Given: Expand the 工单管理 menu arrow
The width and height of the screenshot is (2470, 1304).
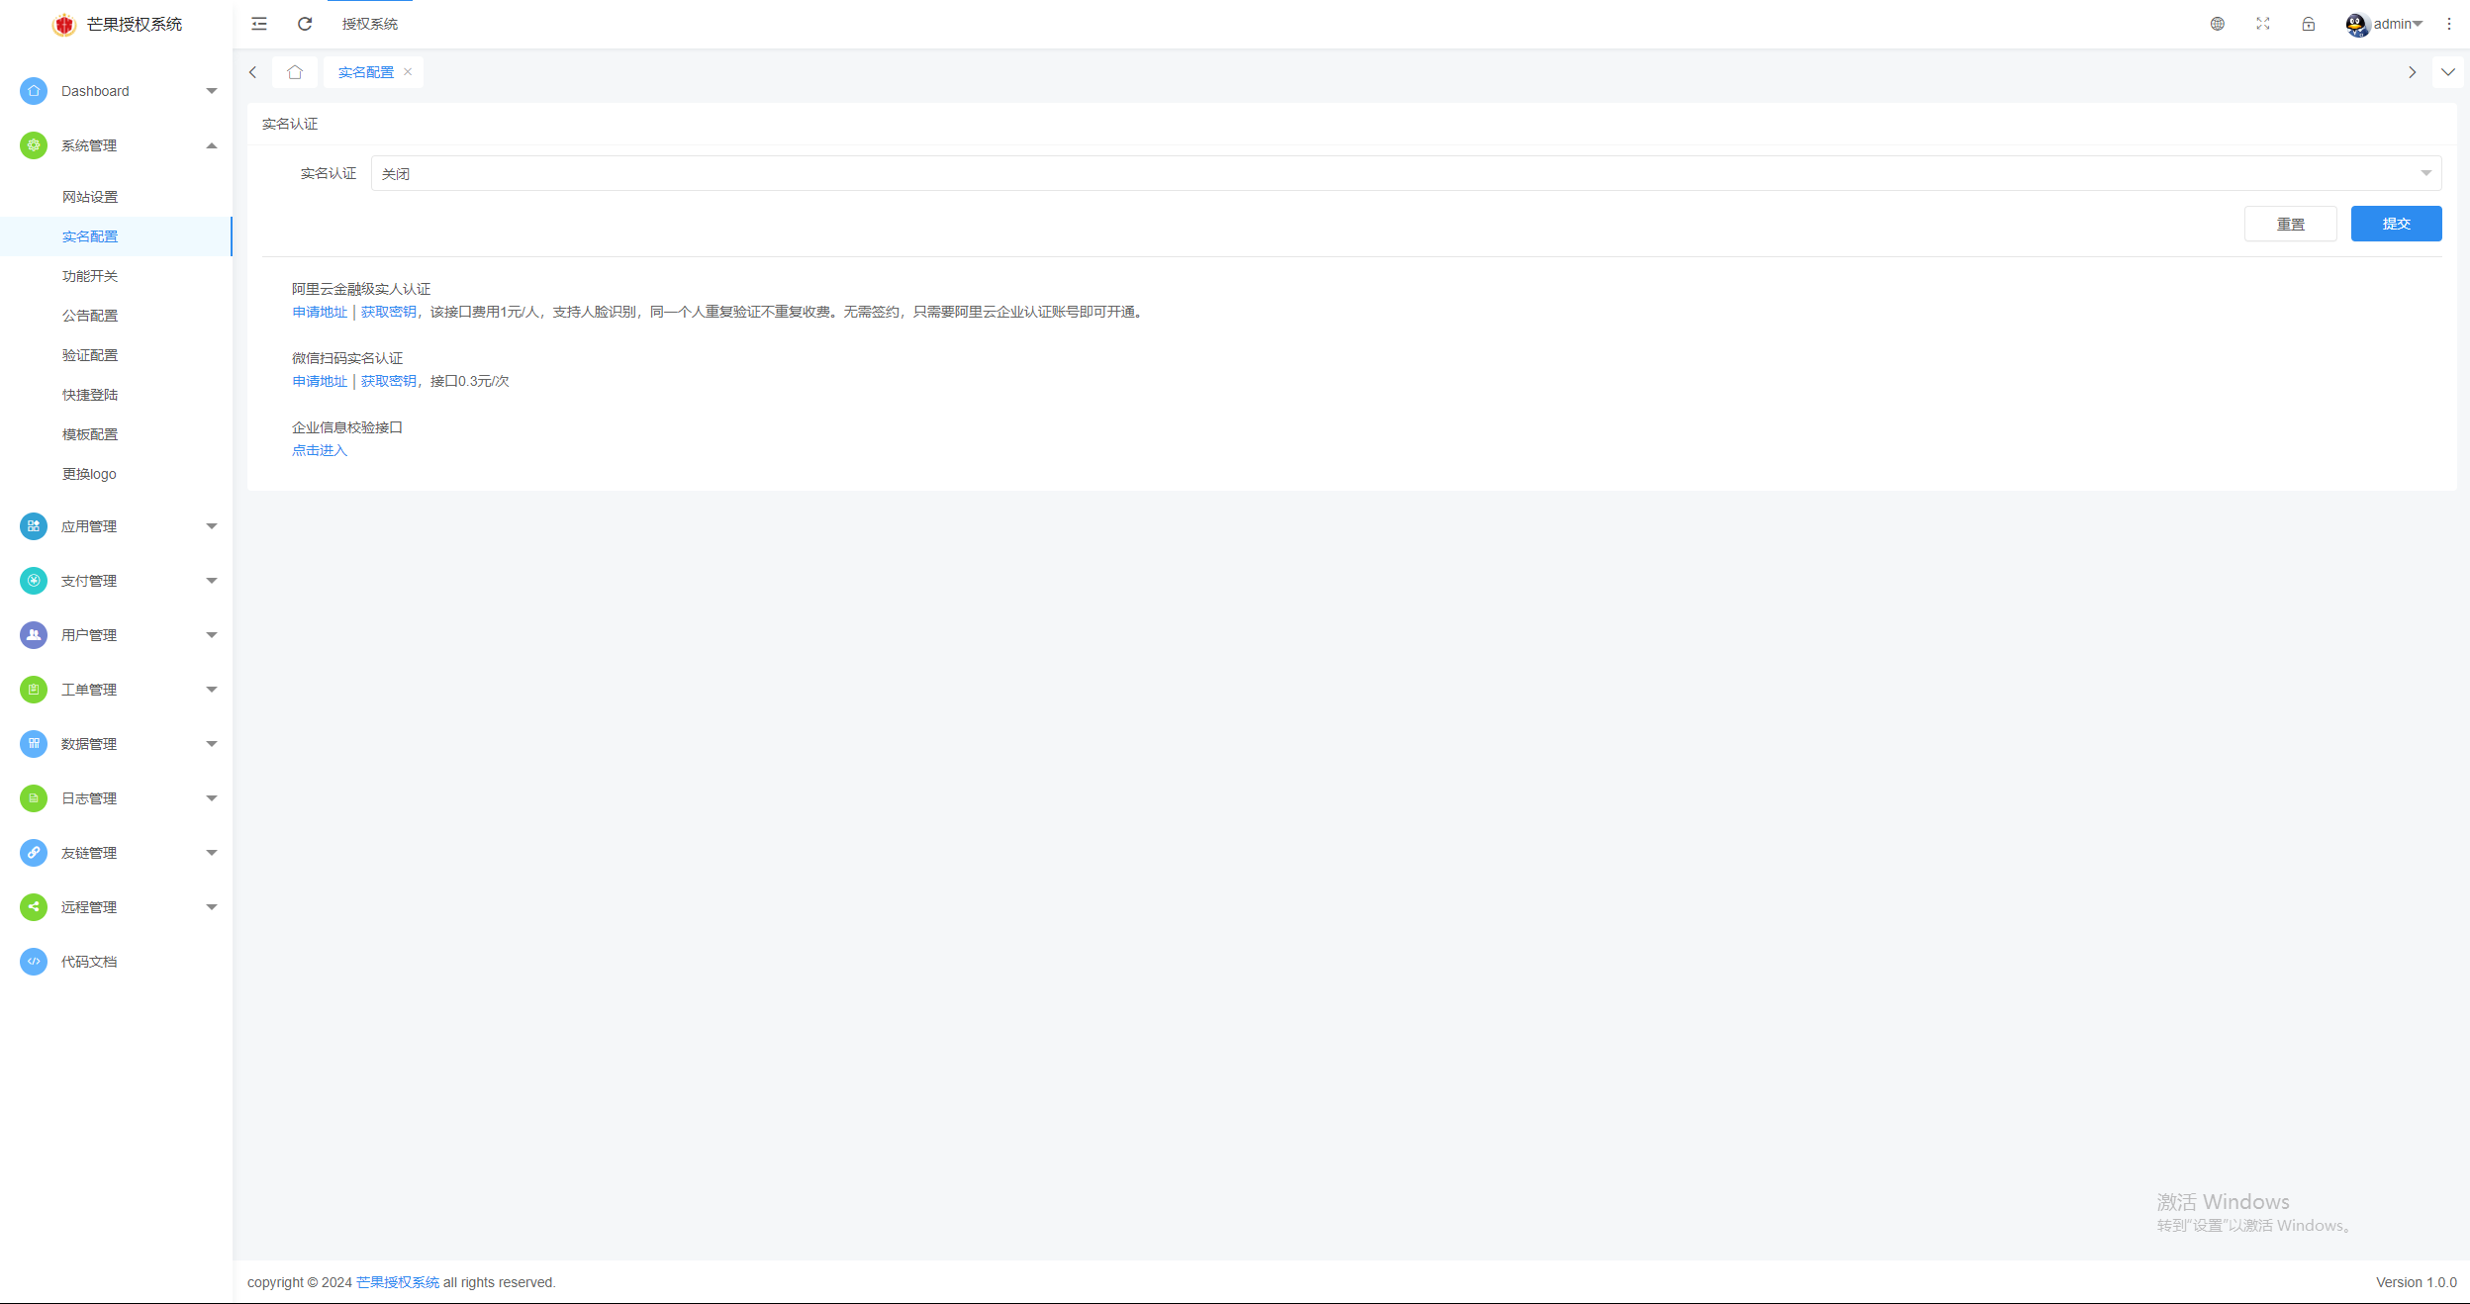Looking at the screenshot, I should click(x=212, y=690).
